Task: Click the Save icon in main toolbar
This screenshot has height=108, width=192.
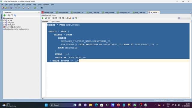Action: [x=8, y=8]
